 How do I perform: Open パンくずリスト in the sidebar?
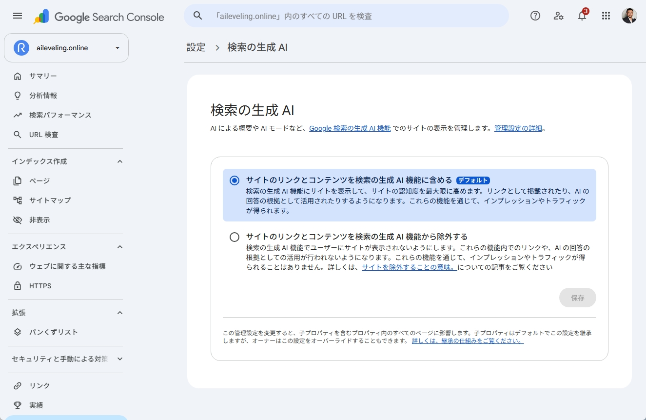click(x=54, y=332)
